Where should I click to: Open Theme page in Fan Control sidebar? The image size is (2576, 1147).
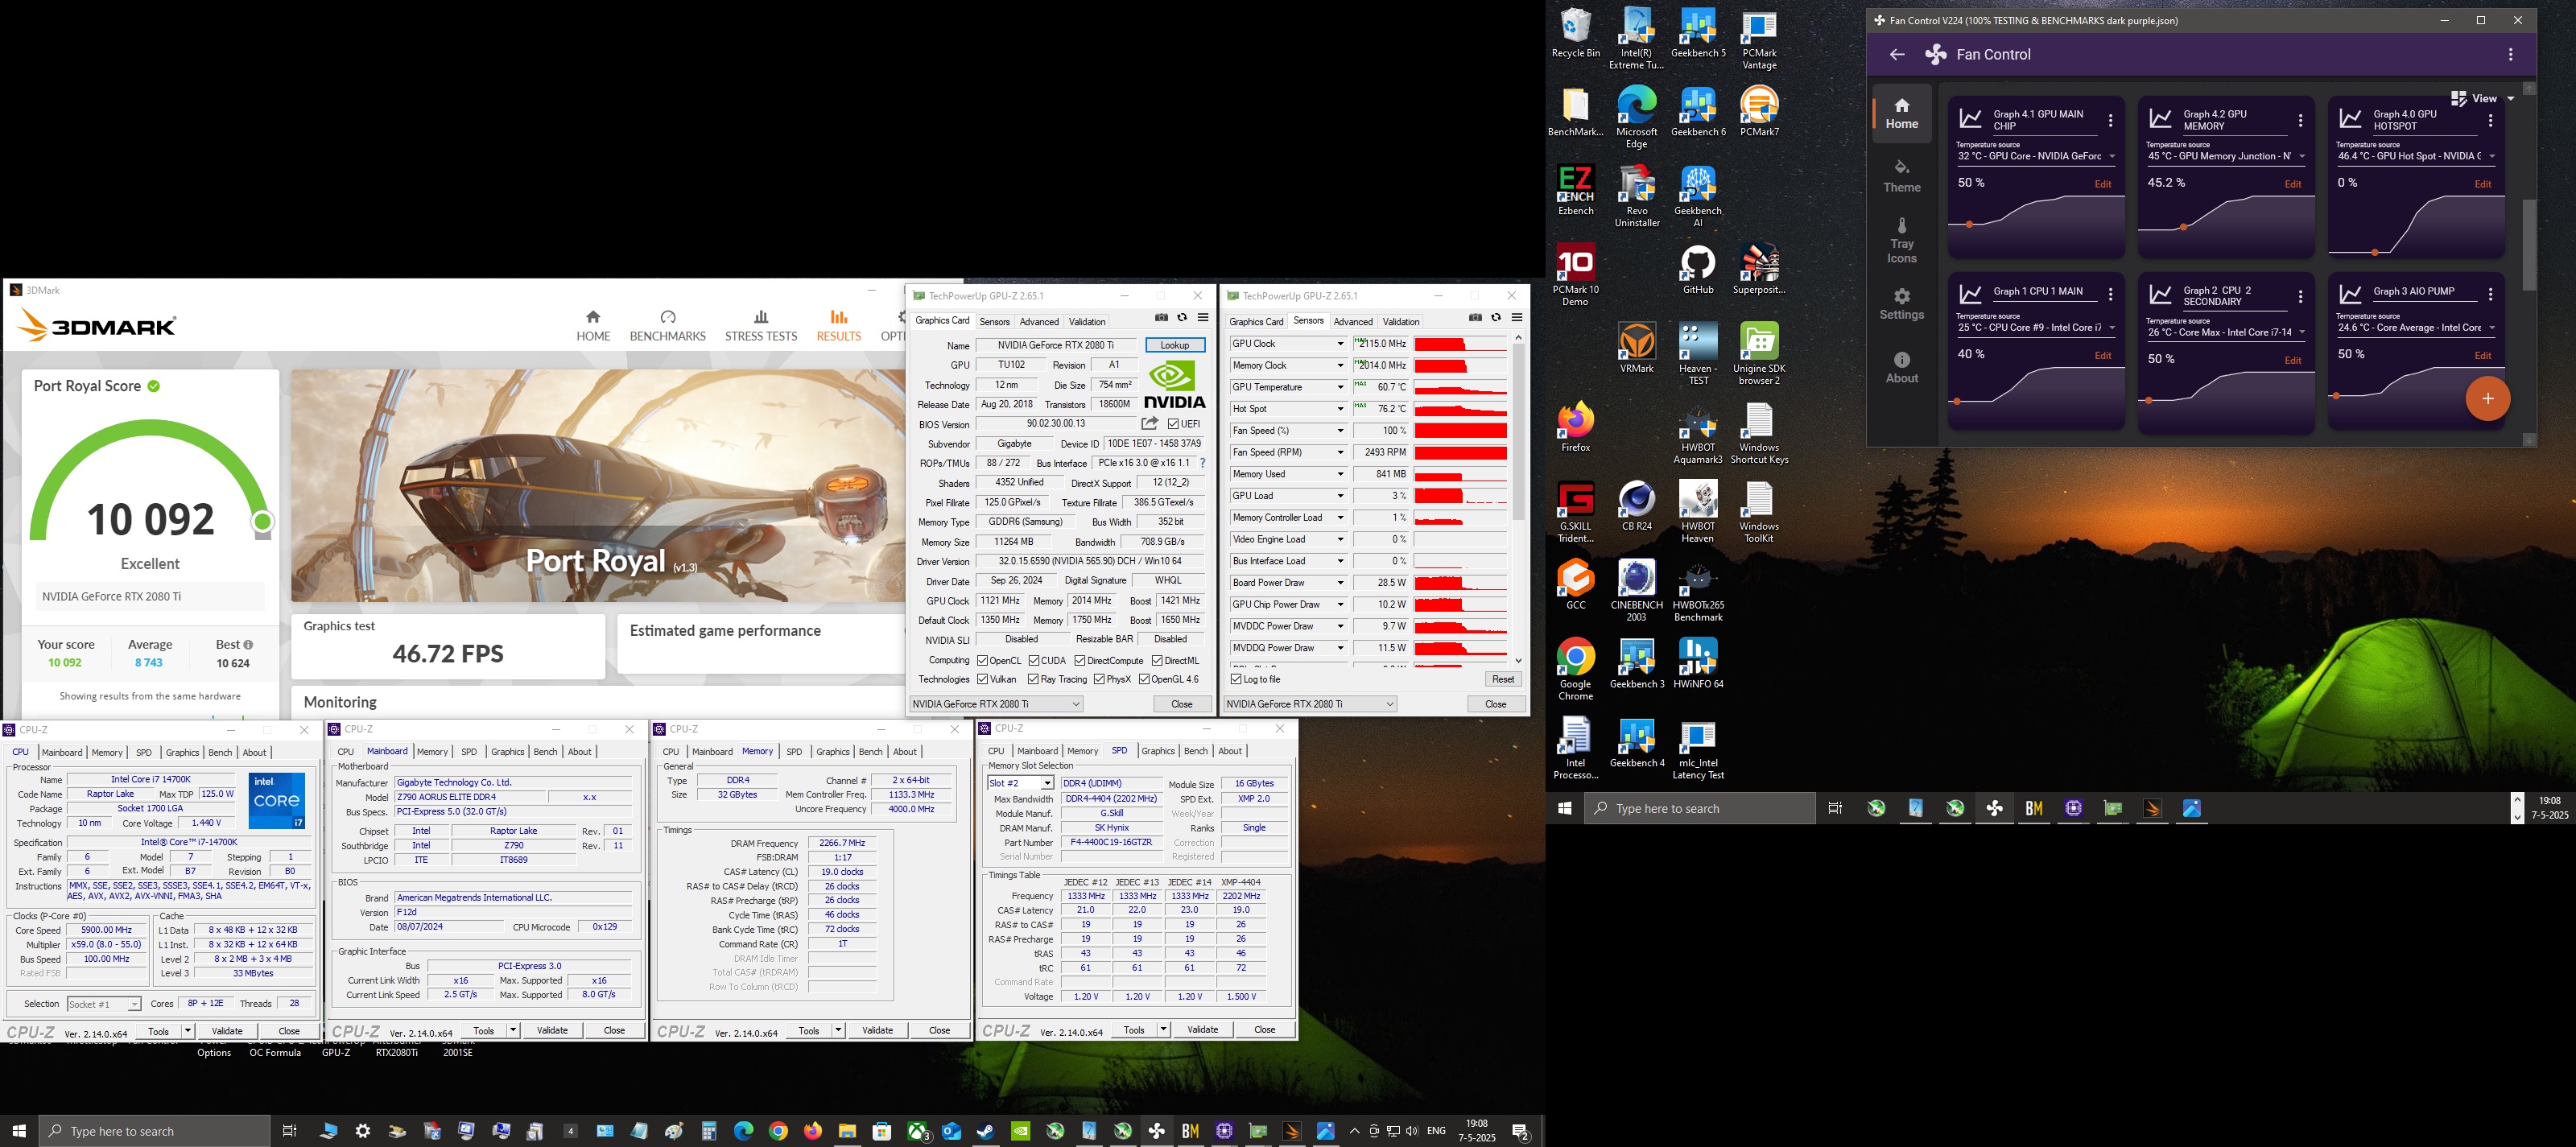[x=1901, y=176]
